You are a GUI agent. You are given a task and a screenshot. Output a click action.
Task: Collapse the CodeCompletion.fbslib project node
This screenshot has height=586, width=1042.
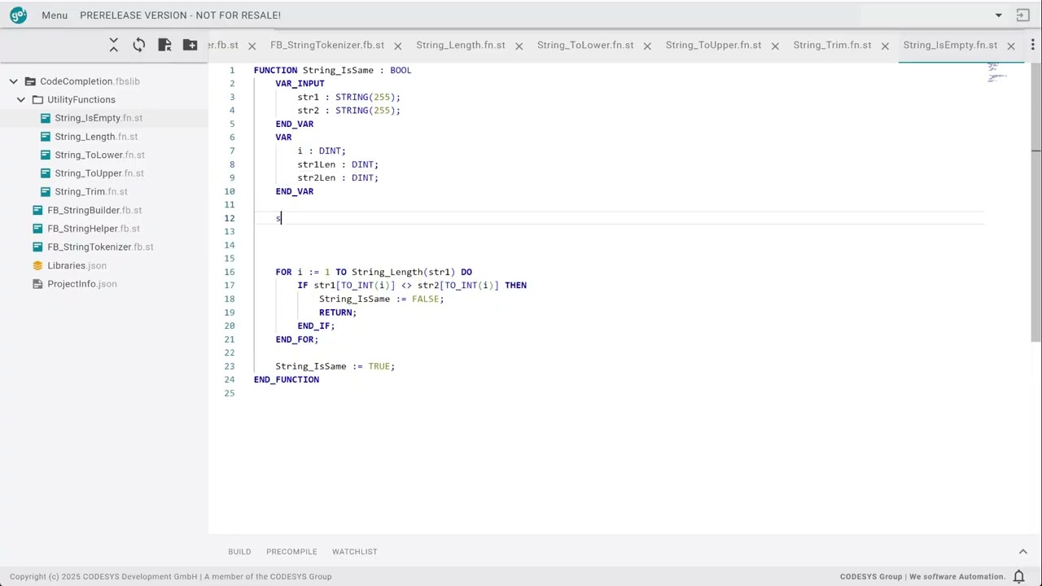pos(14,81)
